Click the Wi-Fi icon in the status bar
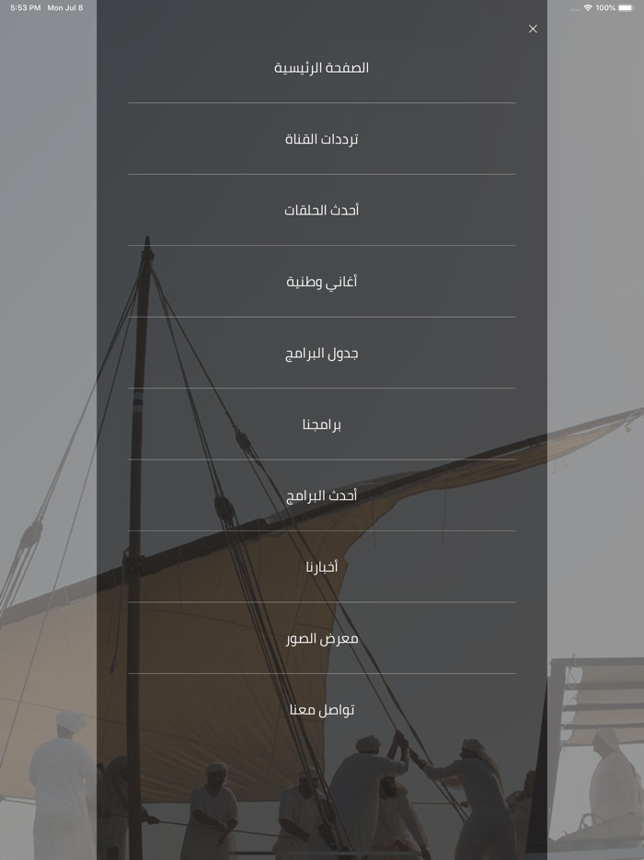644x860 pixels. [x=589, y=7]
